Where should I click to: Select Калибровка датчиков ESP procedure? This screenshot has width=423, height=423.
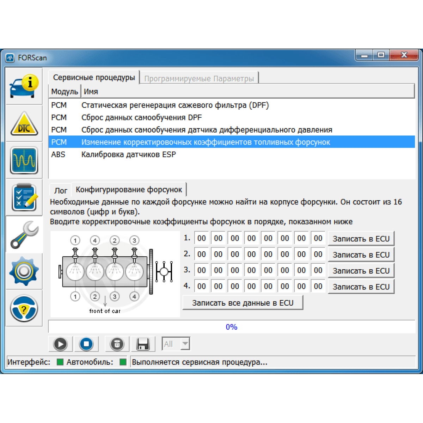tap(128, 154)
